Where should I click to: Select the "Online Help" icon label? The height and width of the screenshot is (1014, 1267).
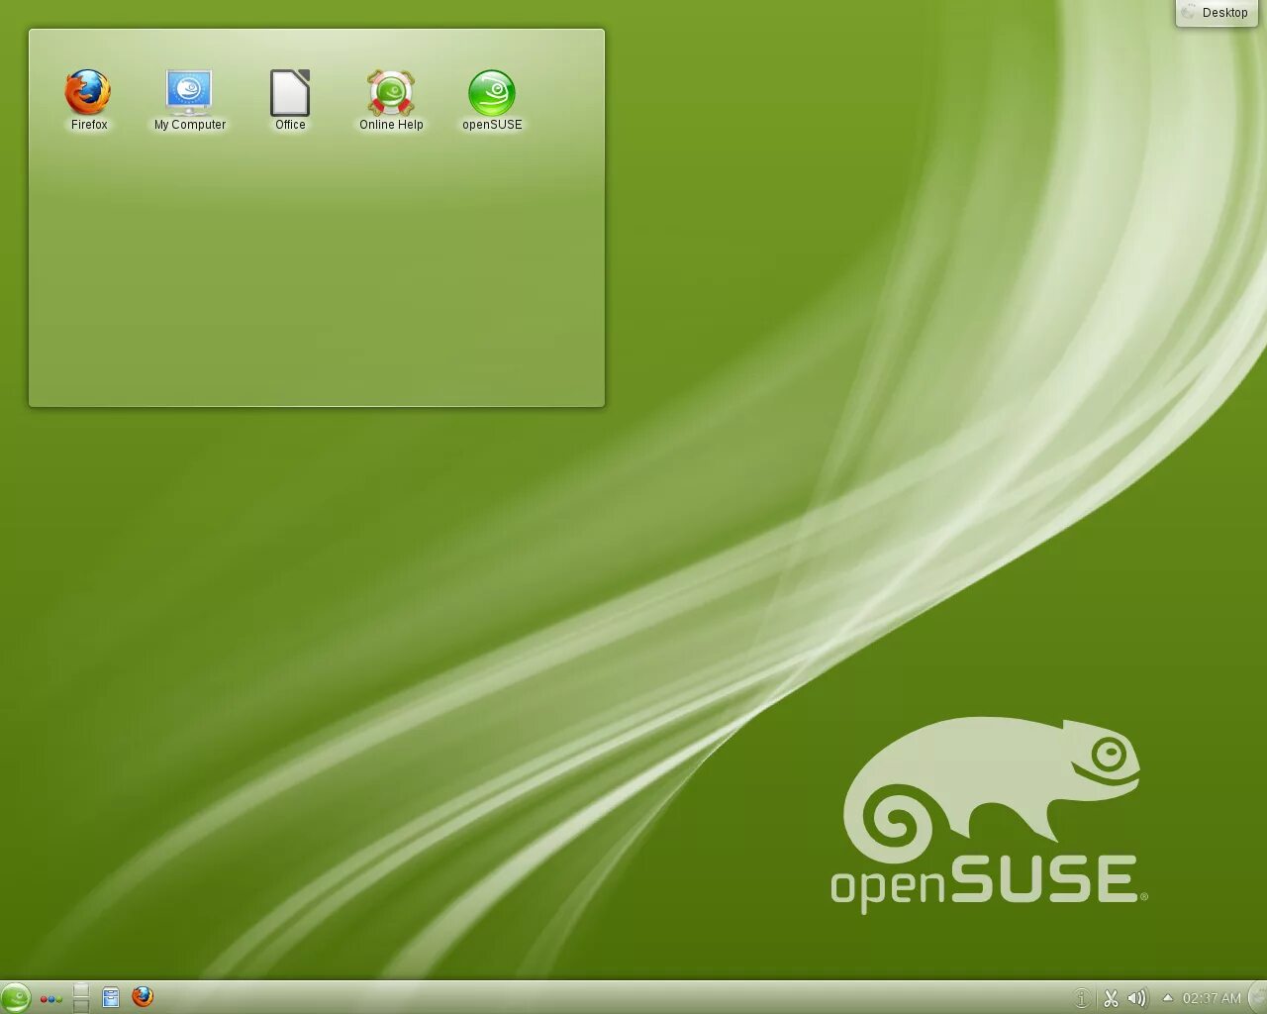pos(391,125)
